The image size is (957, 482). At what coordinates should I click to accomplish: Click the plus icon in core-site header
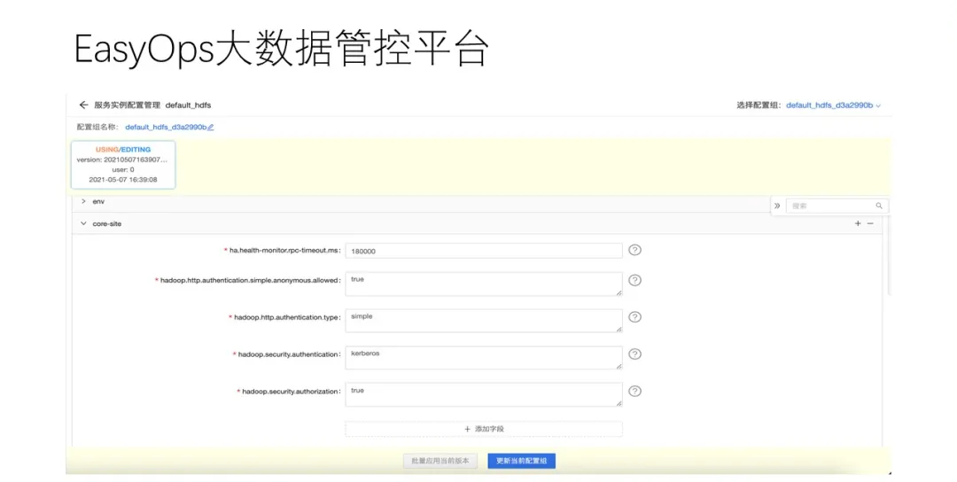pyautogui.click(x=858, y=224)
